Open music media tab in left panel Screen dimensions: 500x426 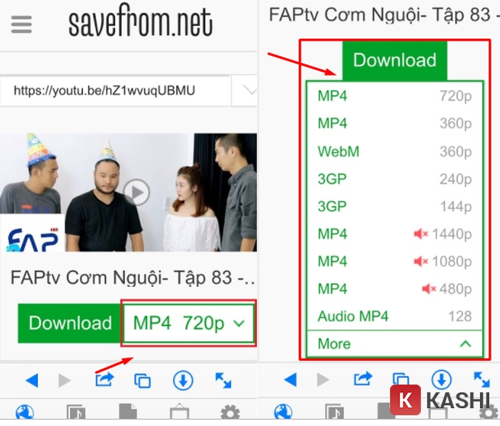(76, 412)
